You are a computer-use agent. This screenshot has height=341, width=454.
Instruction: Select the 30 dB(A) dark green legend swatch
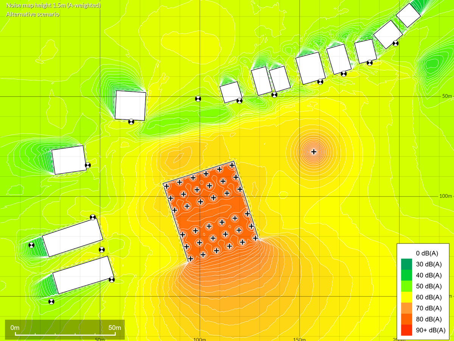coord(406,264)
